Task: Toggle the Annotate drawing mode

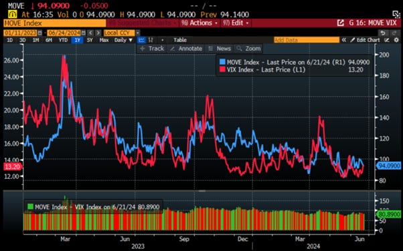Action: pyautogui.click(x=186, y=49)
